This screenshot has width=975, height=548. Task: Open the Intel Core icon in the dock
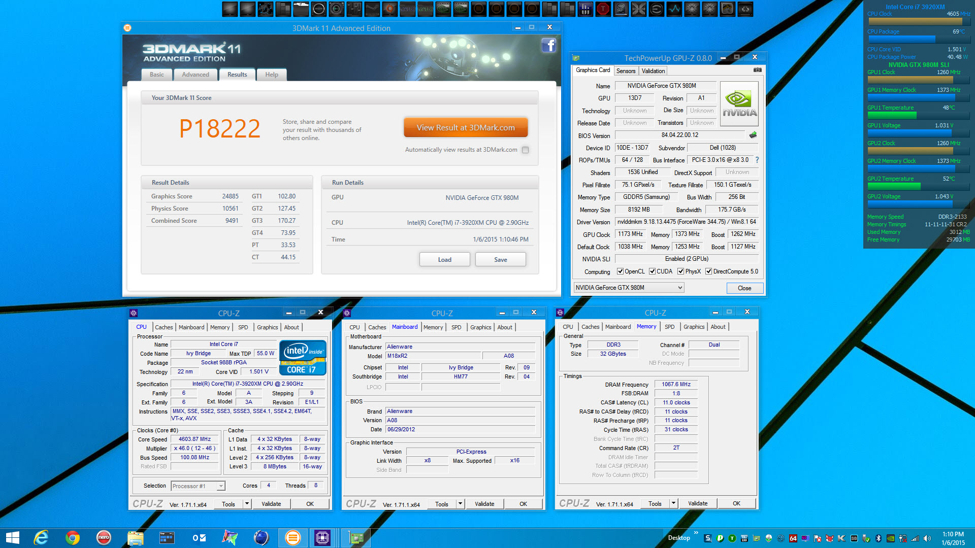(x=621, y=9)
